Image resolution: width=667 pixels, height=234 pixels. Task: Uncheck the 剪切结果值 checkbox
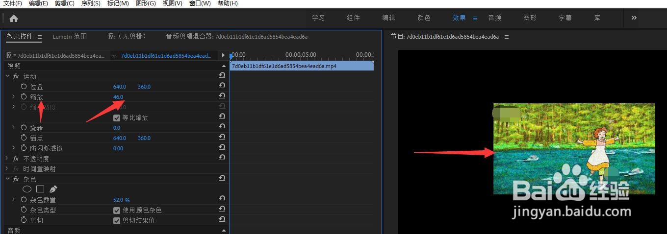pos(117,220)
